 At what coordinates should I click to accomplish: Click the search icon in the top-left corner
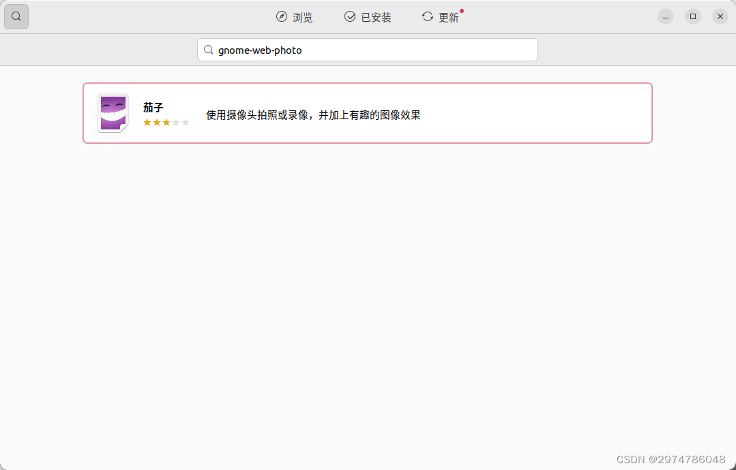click(x=16, y=16)
